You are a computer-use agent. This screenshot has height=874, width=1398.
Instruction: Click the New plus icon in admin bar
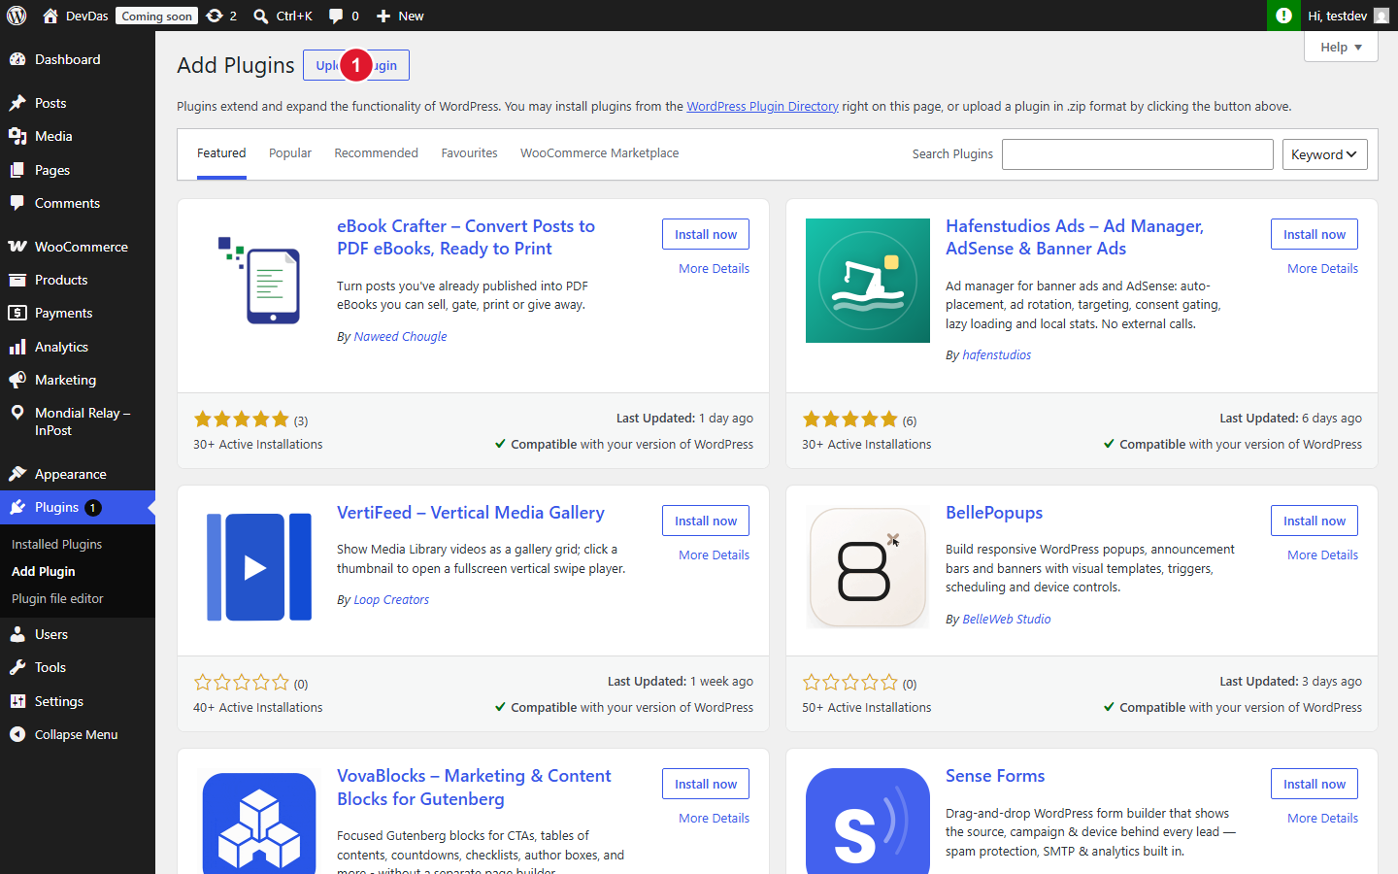(383, 16)
